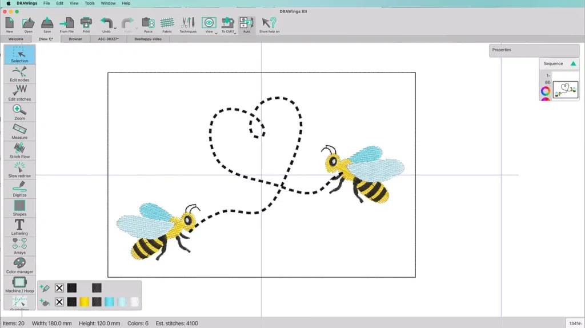Open the Help menu

126,3
